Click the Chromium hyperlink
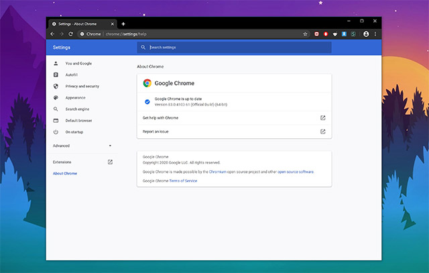The image size is (429, 273). (218, 172)
